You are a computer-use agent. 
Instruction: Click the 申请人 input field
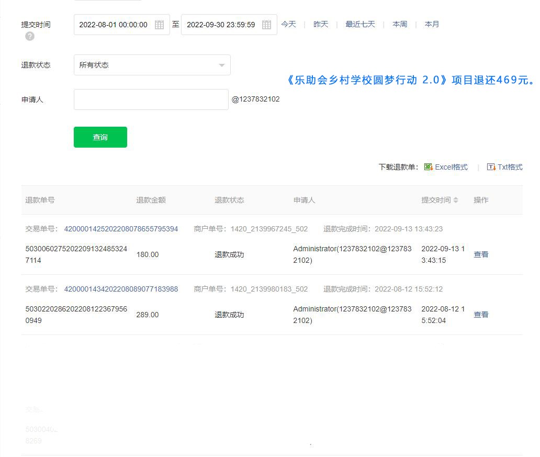[x=151, y=99]
